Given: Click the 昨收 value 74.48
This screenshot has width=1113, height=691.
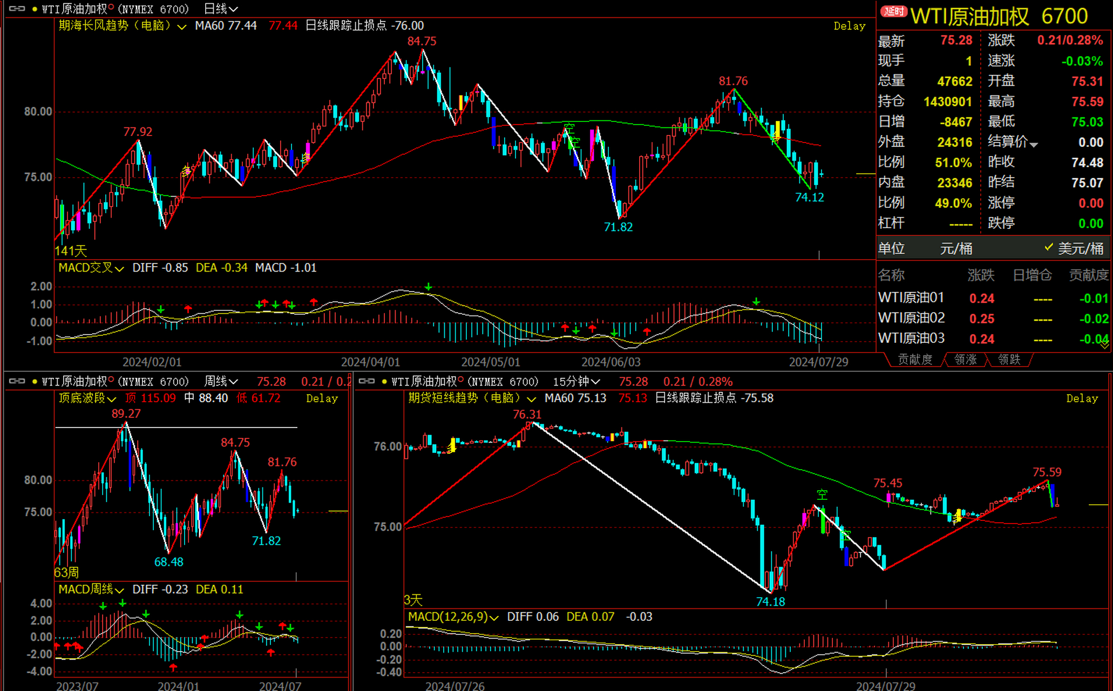Looking at the screenshot, I should click(x=1087, y=162).
